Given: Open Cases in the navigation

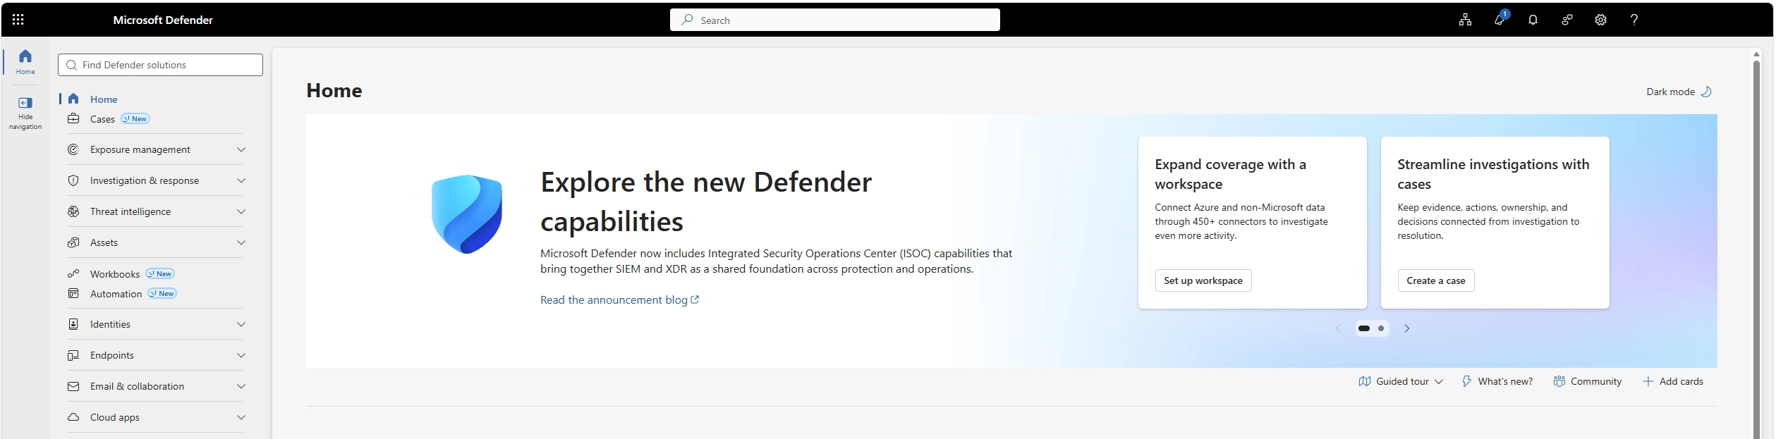Looking at the screenshot, I should coord(102,119).
